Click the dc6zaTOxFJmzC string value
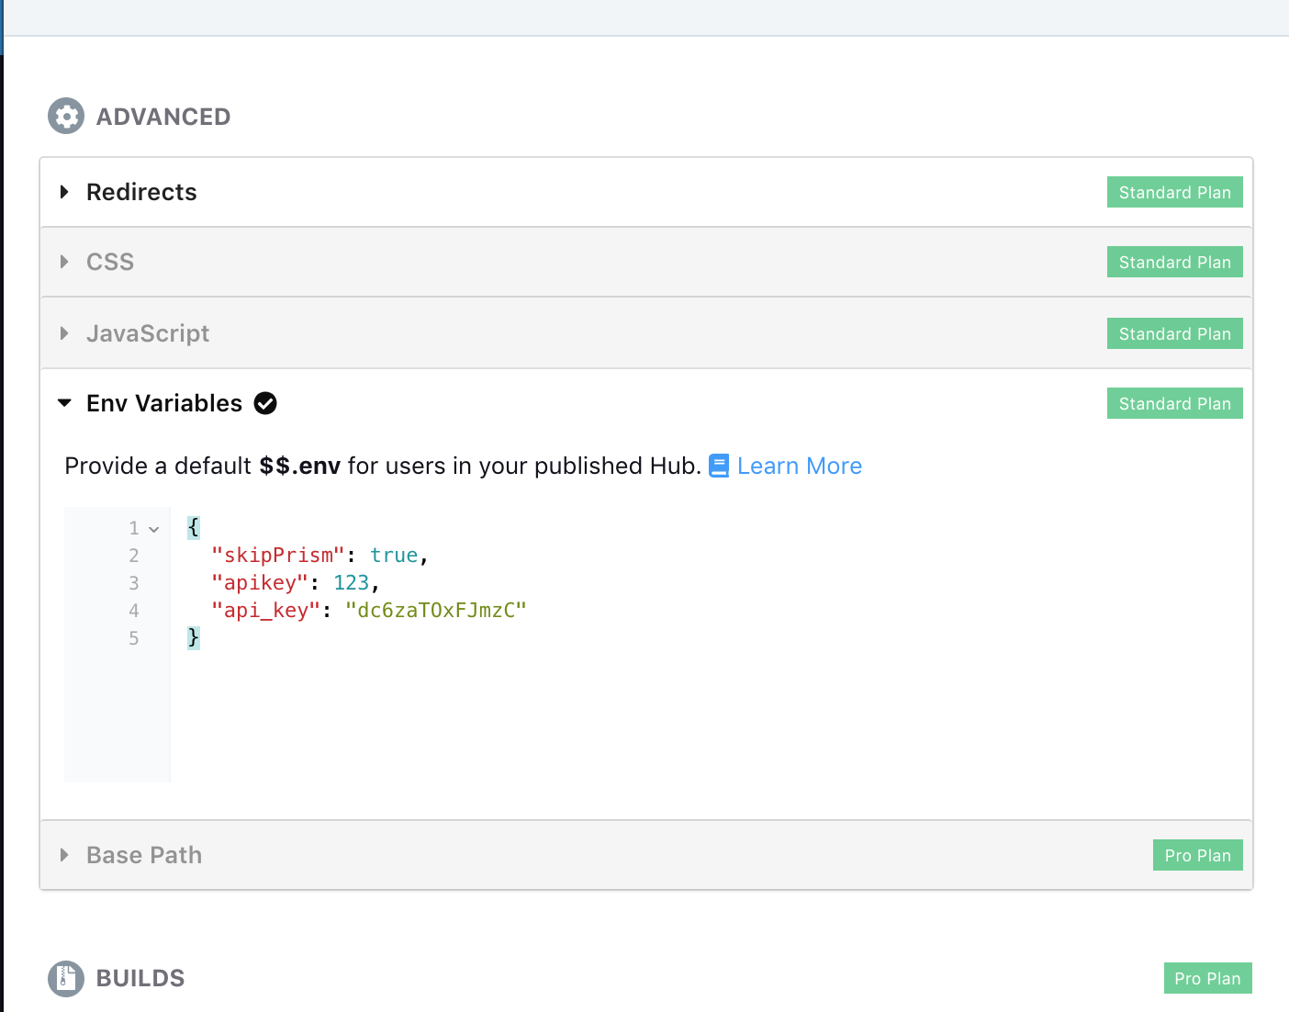The image size is (1289, 1012). (x=436, y=609)
